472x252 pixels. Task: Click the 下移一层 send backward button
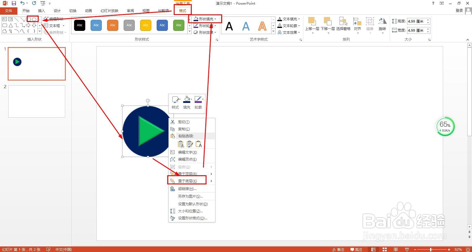[x=328, y=25]
